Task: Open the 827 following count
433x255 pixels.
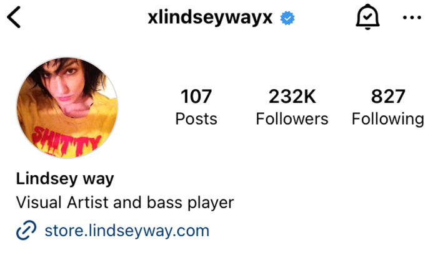Action: coord(388,97)
